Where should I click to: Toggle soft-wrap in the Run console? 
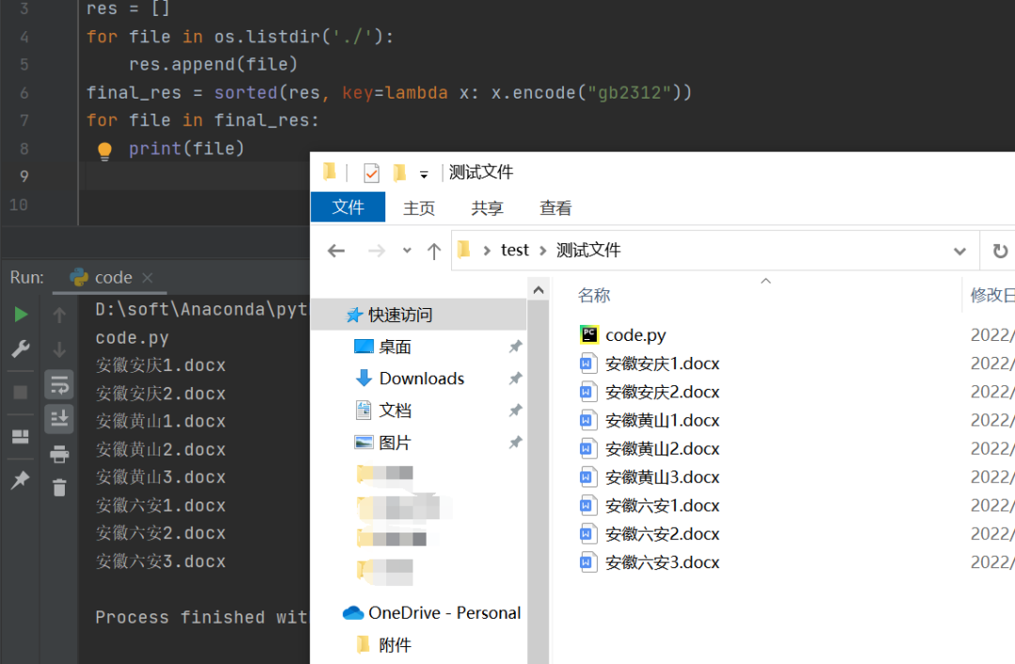[59, 385]
